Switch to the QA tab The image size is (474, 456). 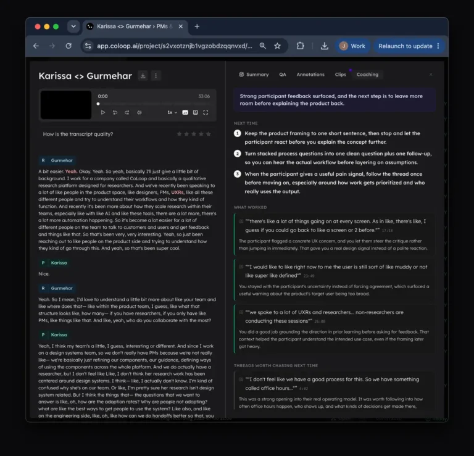(x=282, y=74)
